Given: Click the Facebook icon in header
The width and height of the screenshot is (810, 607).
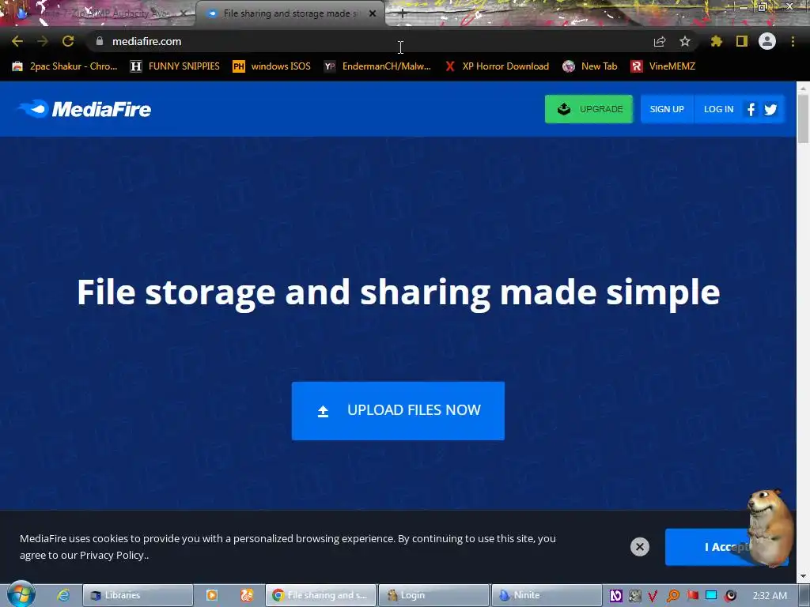Looking at the screenshot, I should [751, 109].
